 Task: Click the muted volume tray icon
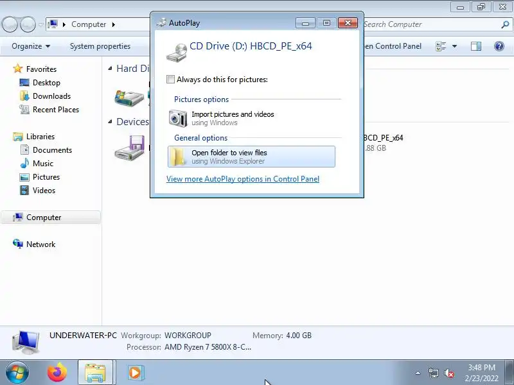pos(448,373)
